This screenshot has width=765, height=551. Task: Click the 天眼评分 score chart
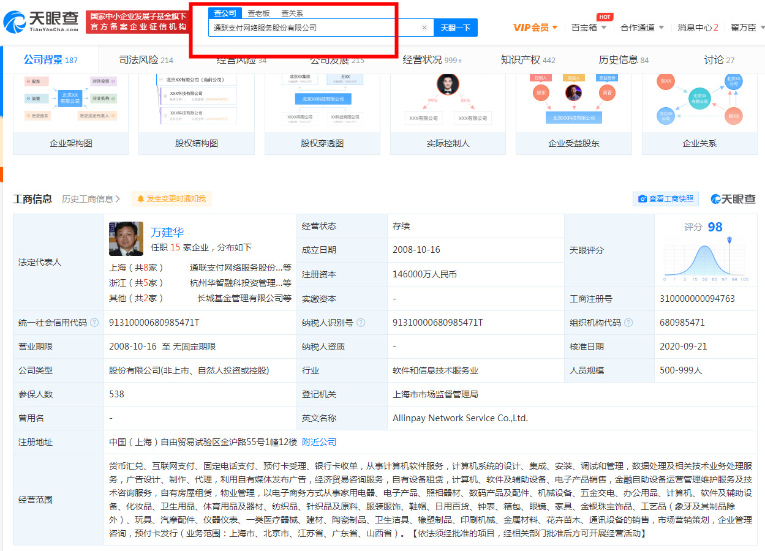(706, 259)
